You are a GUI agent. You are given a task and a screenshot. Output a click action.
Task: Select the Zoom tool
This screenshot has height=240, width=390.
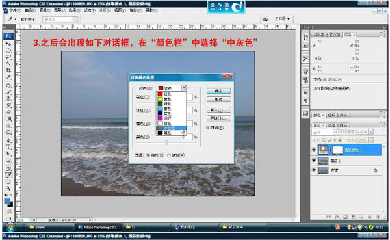point(8,189)
